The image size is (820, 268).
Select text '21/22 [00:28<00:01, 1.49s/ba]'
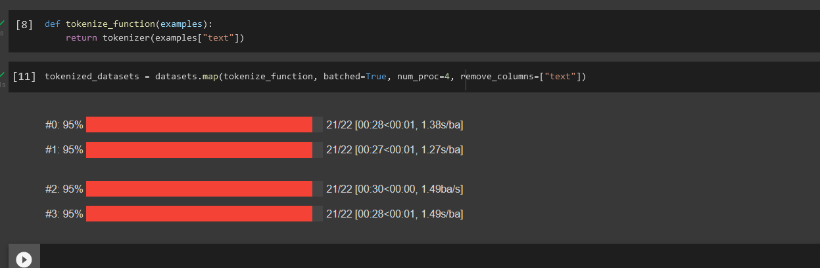(395, 214)
